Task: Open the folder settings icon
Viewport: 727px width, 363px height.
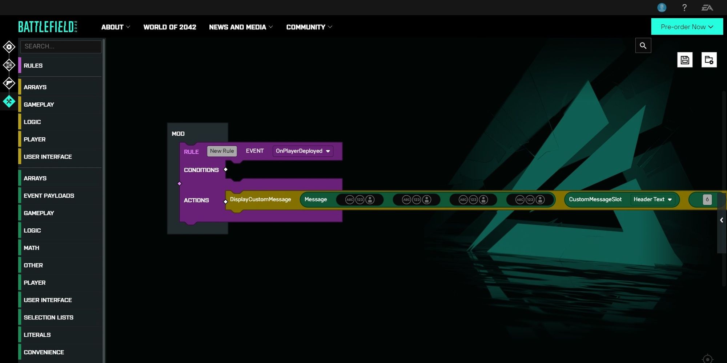Action: (x=709, y=60)
